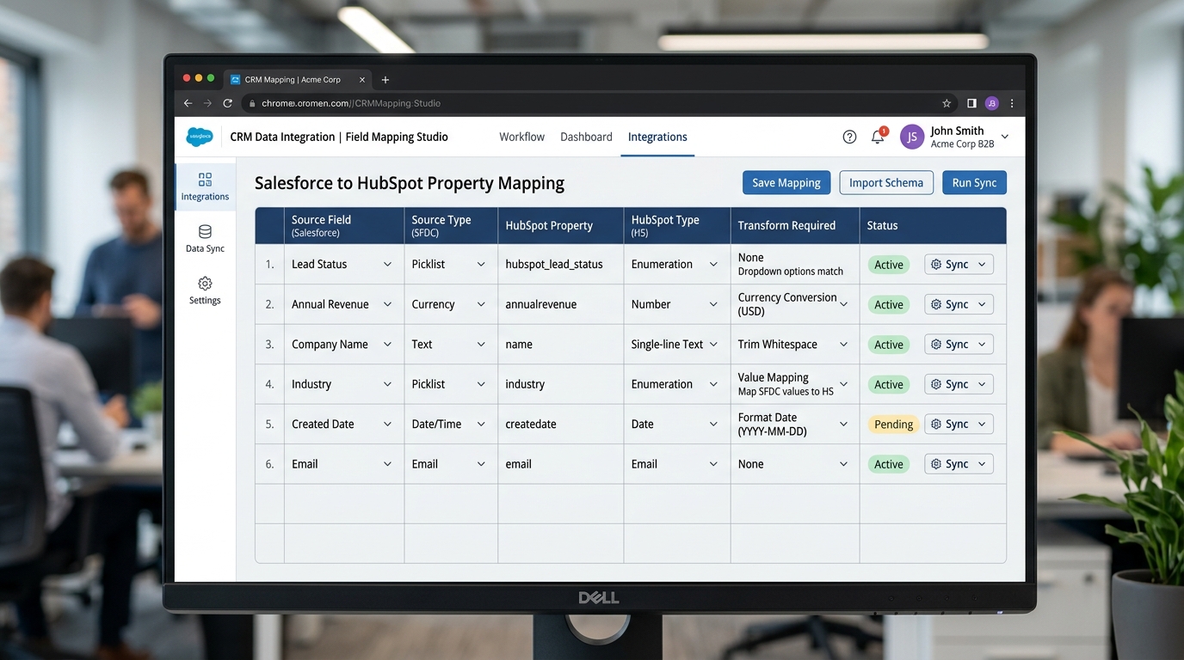Image resolution: width=1184 pixels, height=660 pixels.
Task: Click the Run Sync button
Action: [974, 182]
